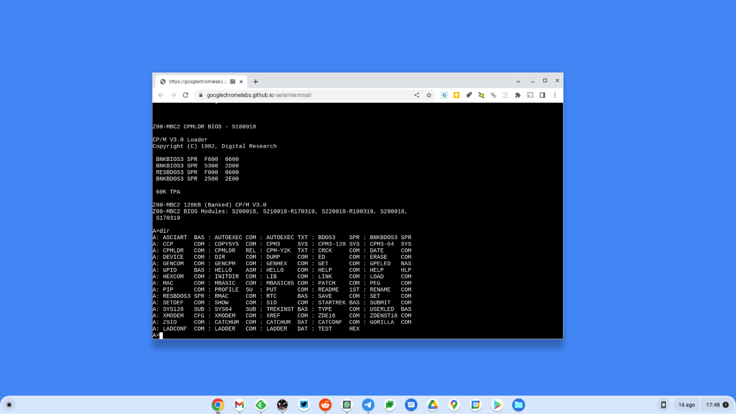Open Chrome's three-dot menu
The width and height of the screenshot is (736, 414).
pyautogui.click(x=555, y=95)
